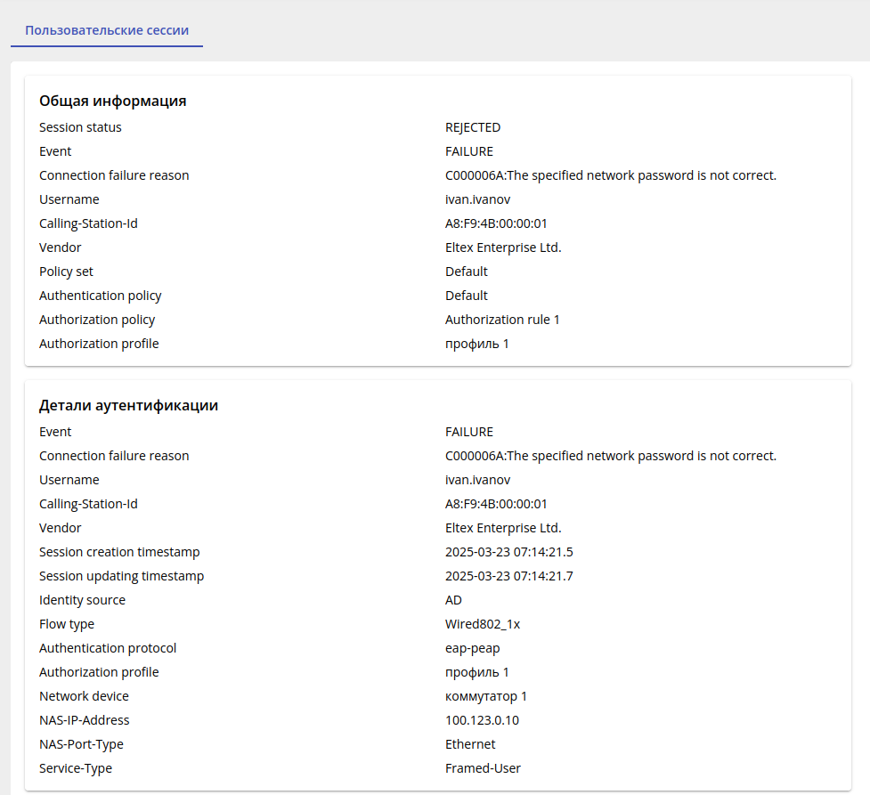Click the NAS-IP-Address 100.123.0.10
The width and height of the screenshot is (870, 795).
482,720
